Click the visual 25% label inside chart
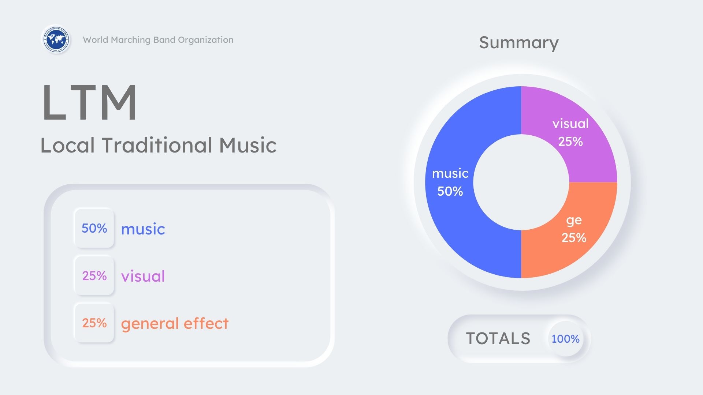This screenshot has width=703, height=395. coord(570,132)
